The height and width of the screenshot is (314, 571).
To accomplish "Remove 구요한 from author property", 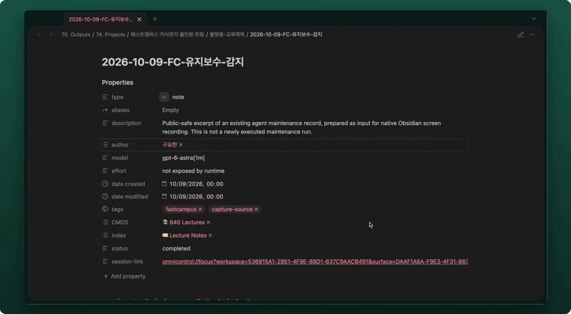I will click(181, 145).
